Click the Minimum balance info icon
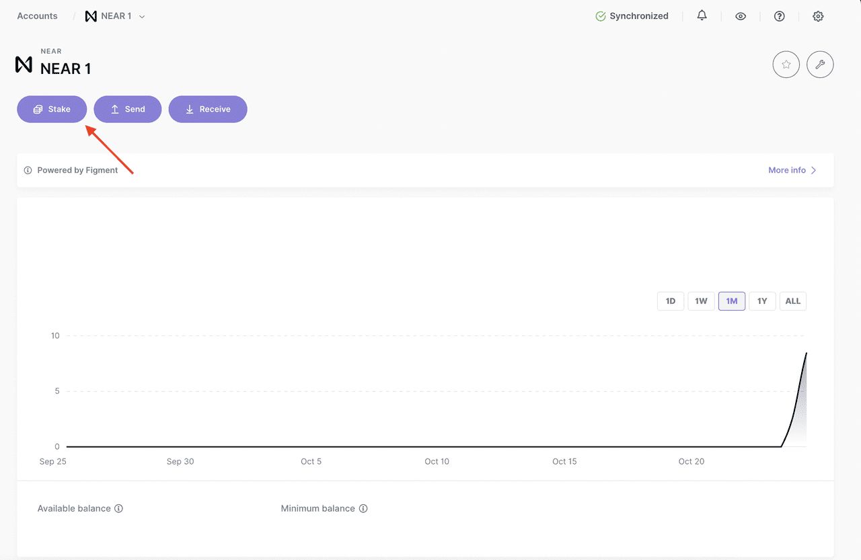Screen dimensions: 861x560 [x=363, y=508]
